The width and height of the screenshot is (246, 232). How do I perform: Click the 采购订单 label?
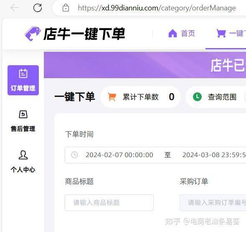pyautogui.click(x=194, y=181)
